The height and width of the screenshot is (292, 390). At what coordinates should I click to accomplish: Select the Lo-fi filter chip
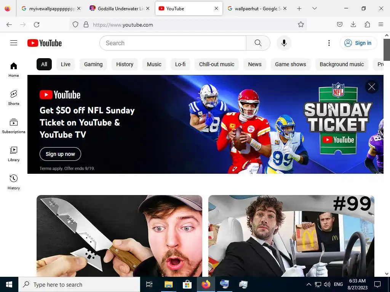(x=180, y=64)
